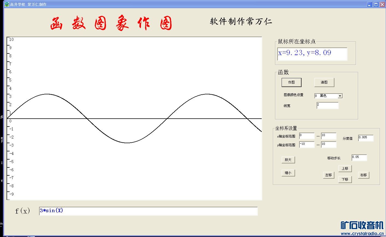Click the 分度值 label
Viewport: 386px width, 237px height.
click(347, 139)
